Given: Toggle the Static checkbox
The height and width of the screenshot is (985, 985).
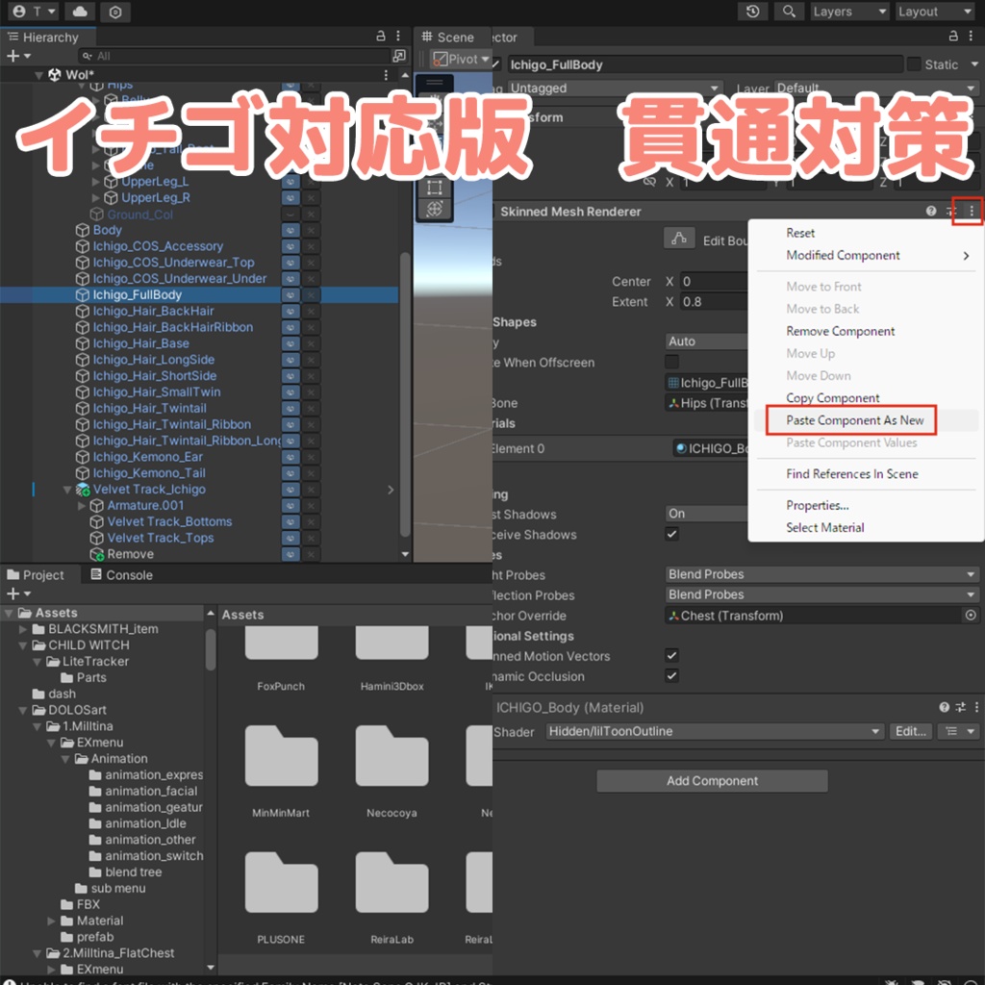Looking at the screenshot, I should [914, 64].
